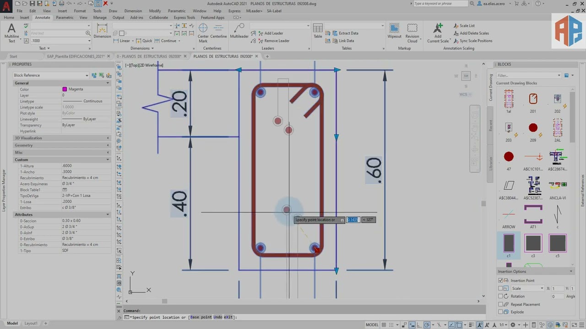Click Sync Scale Positions button
This screenshot has height=329, width=586.
[x=472, y=41]
